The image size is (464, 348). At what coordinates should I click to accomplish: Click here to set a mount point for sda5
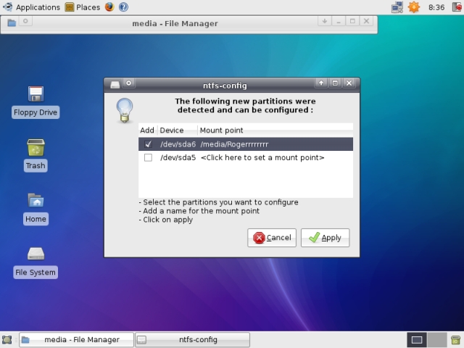tap(262, 157)
